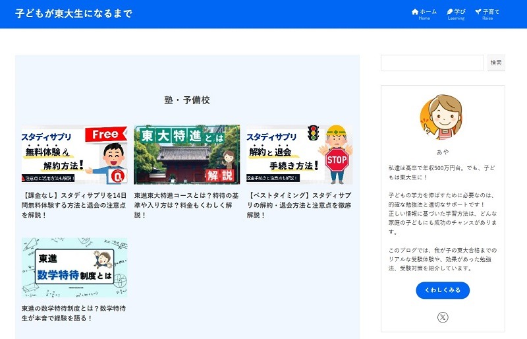The image size is (527, 339).
Task: Click the sprout icon beside 子育て
Action: (x=478, y=12)
